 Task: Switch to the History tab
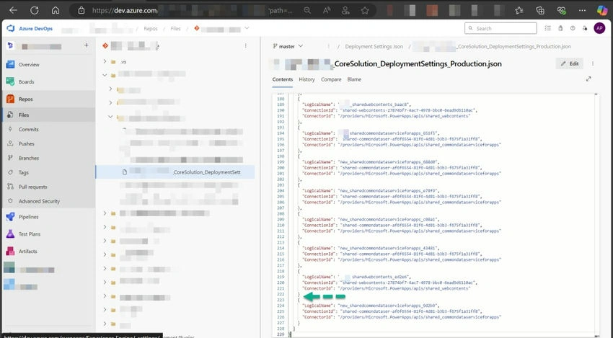[x=307, y=79]
